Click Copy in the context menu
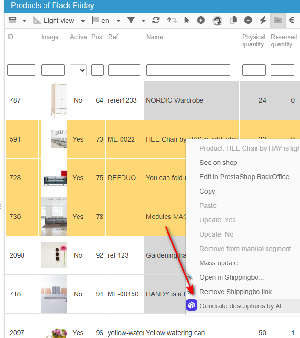Image resolution: width=300 pixels, height=338 pixels. coord(207,191)
